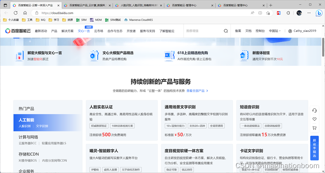
Task: Open 618上云精选抢先购 promo banner
Action: (188, 56)
